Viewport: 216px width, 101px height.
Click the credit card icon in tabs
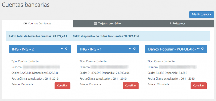95,24
